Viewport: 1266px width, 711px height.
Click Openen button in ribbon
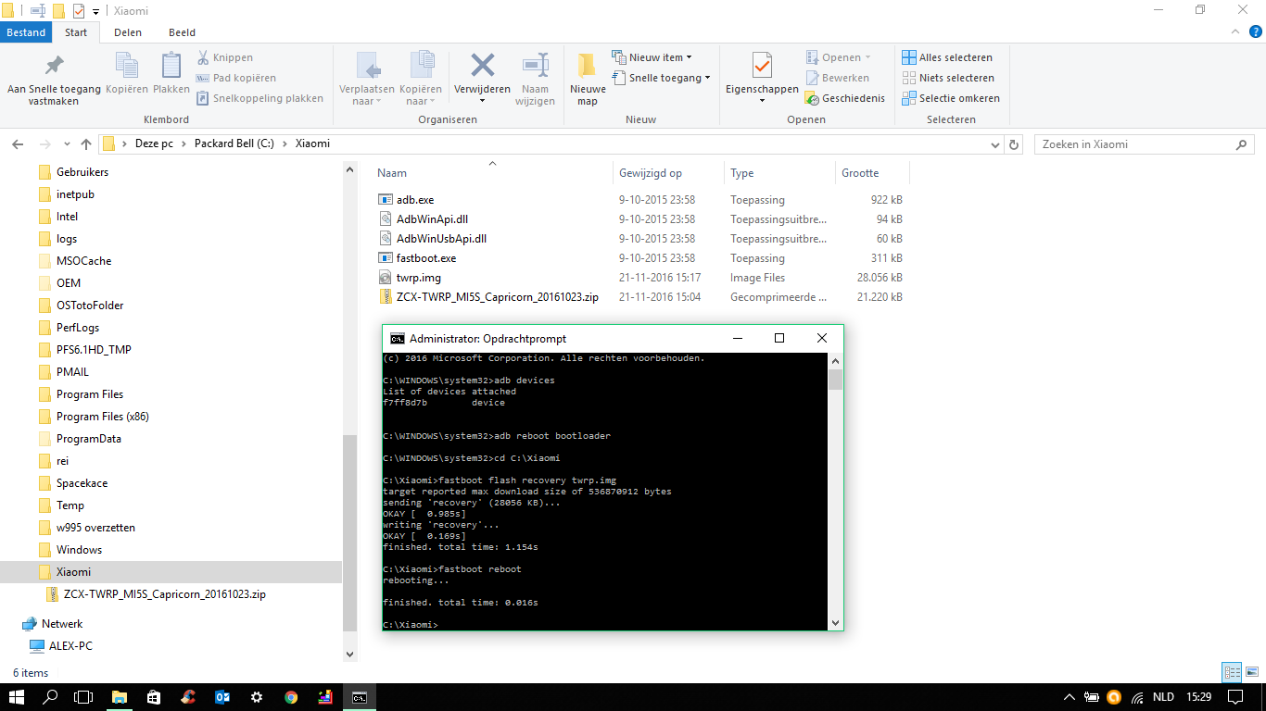838,57
